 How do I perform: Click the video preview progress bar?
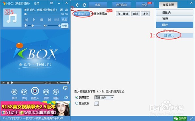tap(27, 83)
